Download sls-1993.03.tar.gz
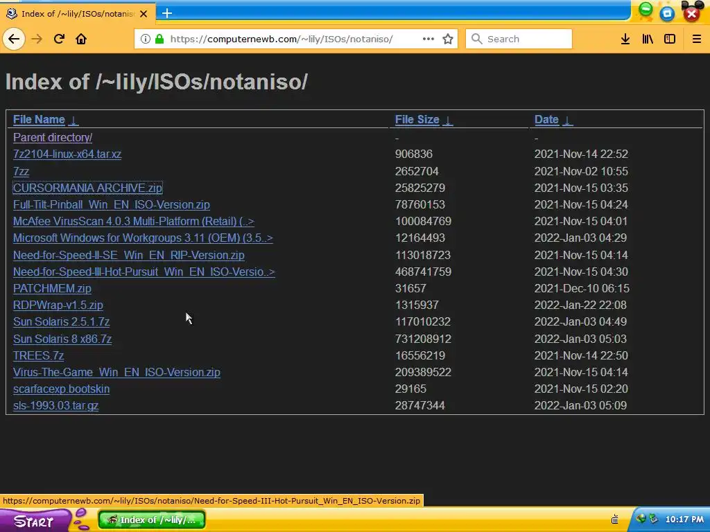 point(55,405)
